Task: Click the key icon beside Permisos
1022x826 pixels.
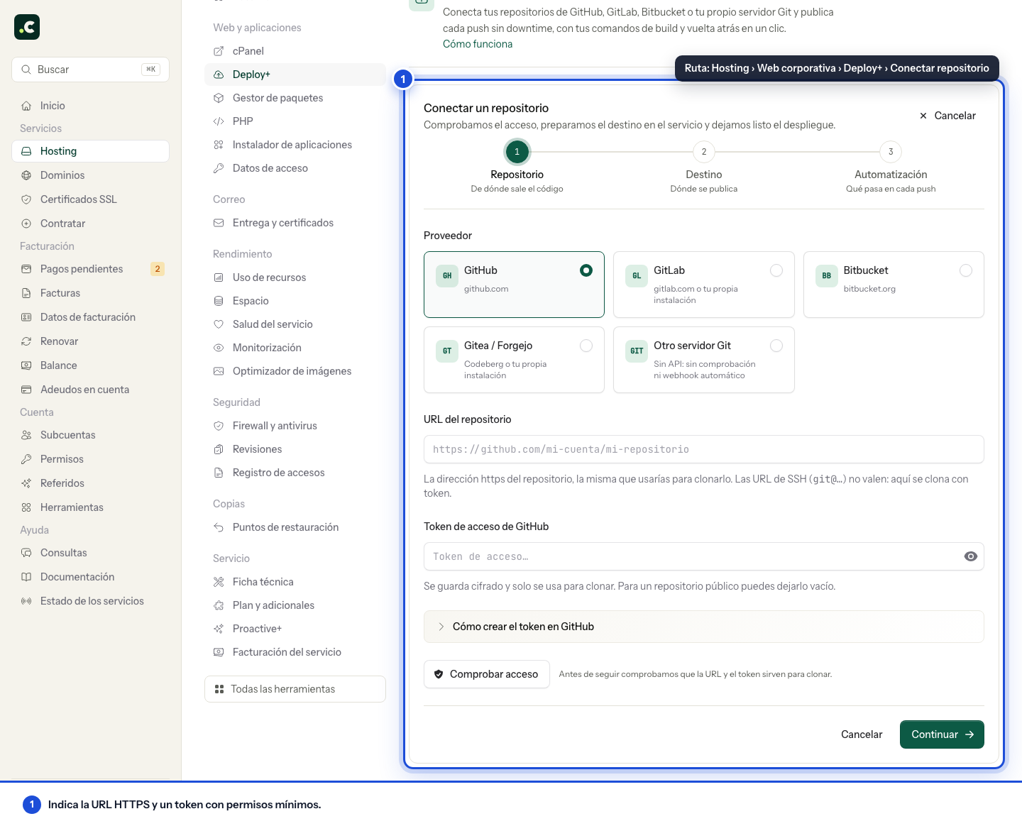Action: 26,459
